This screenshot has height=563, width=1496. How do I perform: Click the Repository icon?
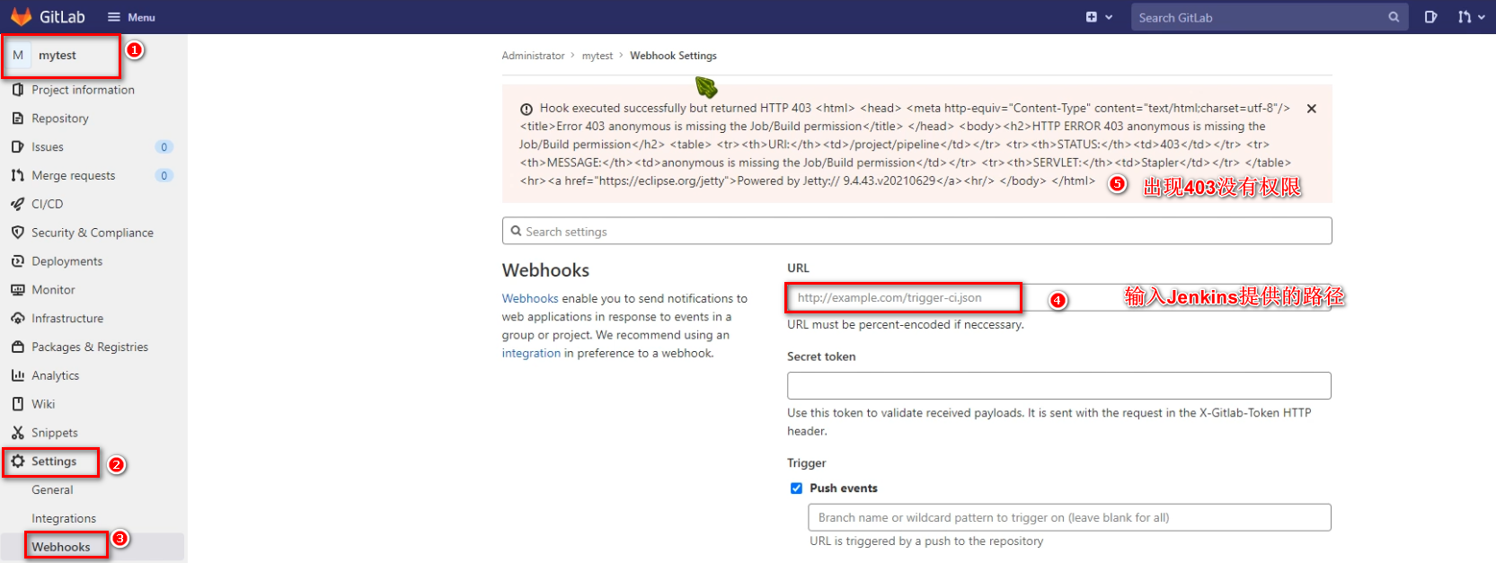(18, 119)
